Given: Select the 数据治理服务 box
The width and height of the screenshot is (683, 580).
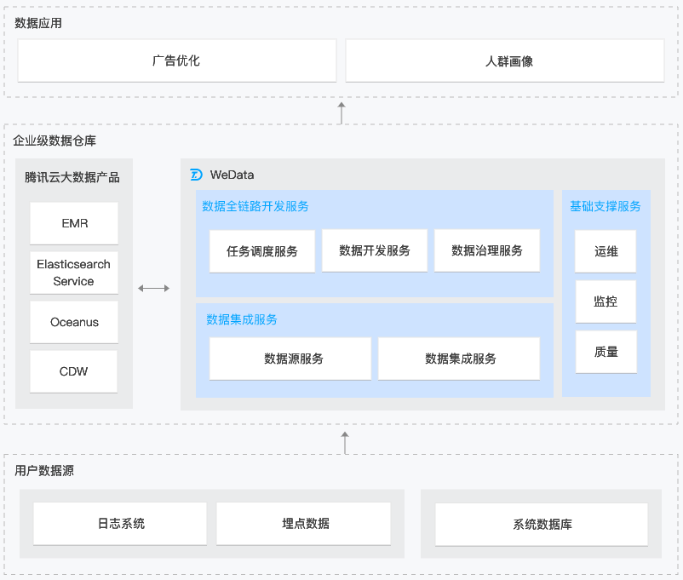Looking at the screenshot, I should click(487, 250).
